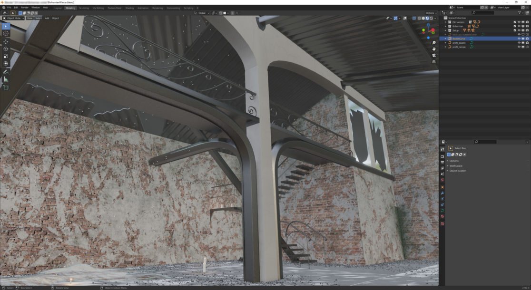This screenshot has height=290, width=531.
Task: Choose the Measure tool
Action: pyautogui.click(x=6, y=79)
